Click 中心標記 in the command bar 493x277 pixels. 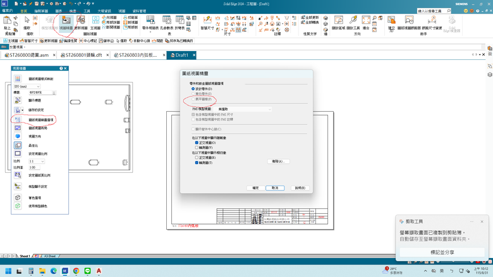pos(88,41)
